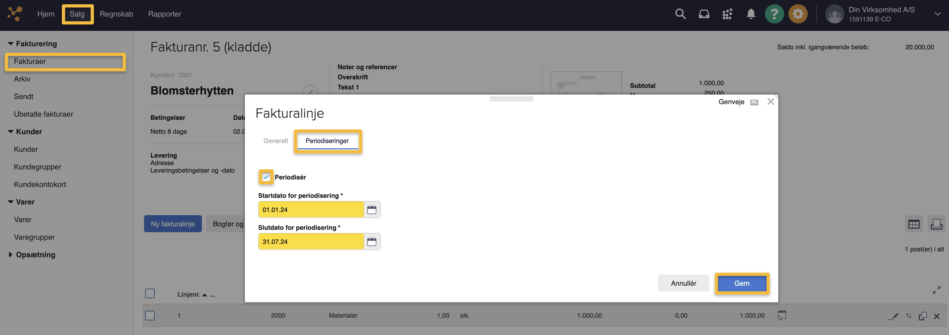Tick the checkbox on invoice line 1

coord(150,315)
